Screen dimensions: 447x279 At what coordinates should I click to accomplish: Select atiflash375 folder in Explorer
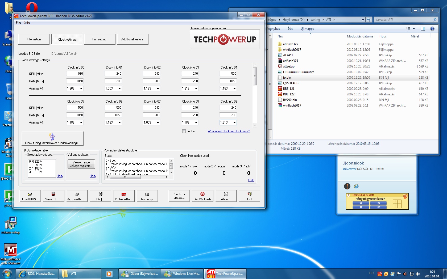[290, 44]
